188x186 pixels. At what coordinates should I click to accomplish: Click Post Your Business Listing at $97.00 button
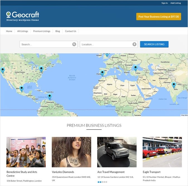tap(159, 16)
